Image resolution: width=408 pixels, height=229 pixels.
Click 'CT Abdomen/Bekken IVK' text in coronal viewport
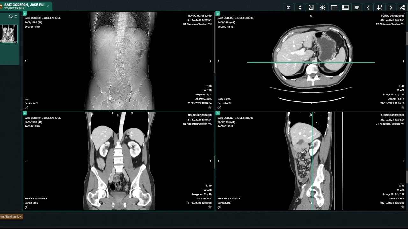click(x=197, y=124)
